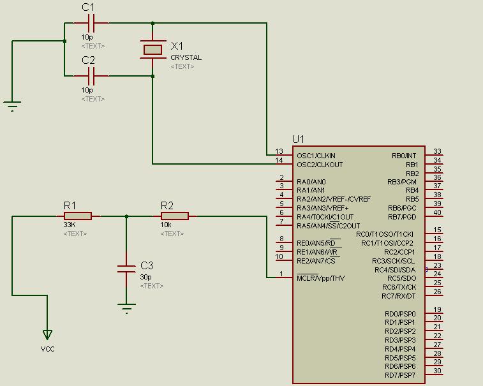Click pin number 40 at RB7/PGD

(x=438, y=212)
